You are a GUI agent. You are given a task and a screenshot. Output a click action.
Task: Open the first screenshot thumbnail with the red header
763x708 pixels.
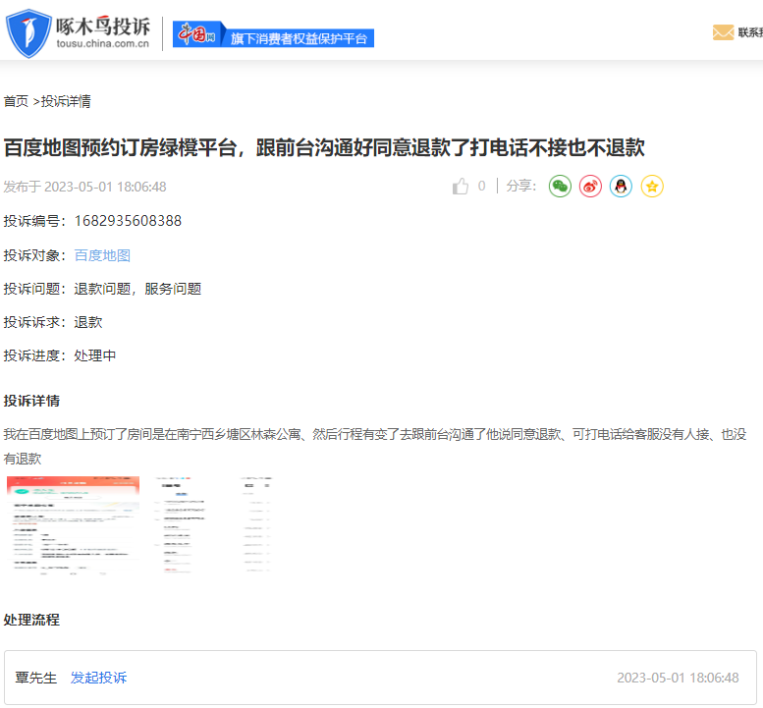click(x=73, y=525)
